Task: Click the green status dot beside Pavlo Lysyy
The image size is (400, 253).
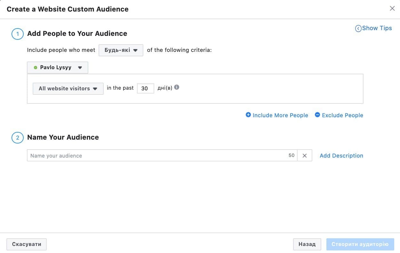Action: tap(36, 68)
